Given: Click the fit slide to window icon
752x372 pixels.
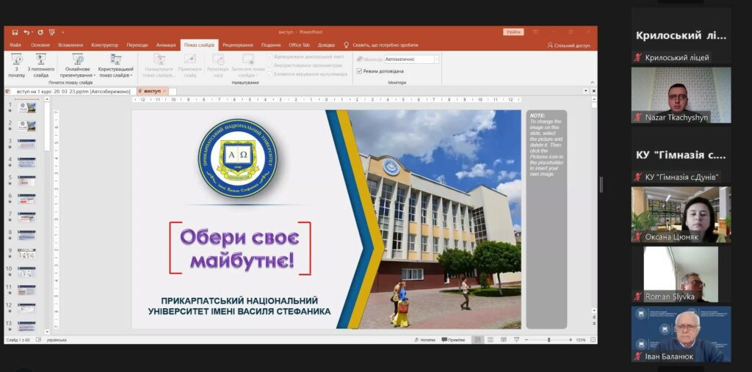Looking at the screenshot, I should point(592,340).
